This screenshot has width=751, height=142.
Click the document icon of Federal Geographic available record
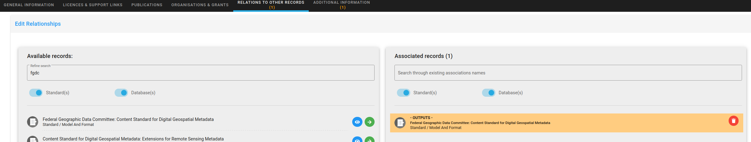point(33,122)
